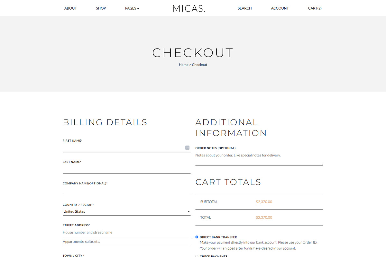Open the PAGES dropdown chevron
Image resolution: width=386 pixels, height=257 pixels.
138,8
